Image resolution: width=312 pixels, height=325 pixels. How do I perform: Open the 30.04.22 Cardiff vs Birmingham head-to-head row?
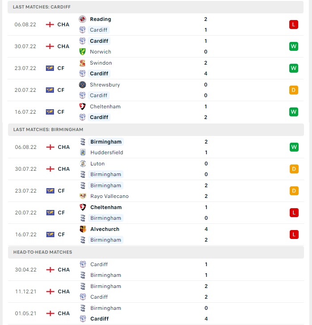point(156,270)
